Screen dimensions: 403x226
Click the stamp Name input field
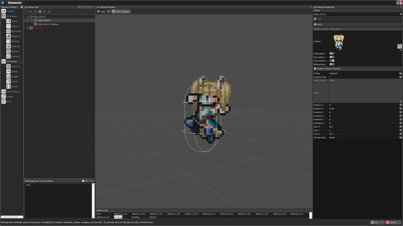tap(356, 15)
